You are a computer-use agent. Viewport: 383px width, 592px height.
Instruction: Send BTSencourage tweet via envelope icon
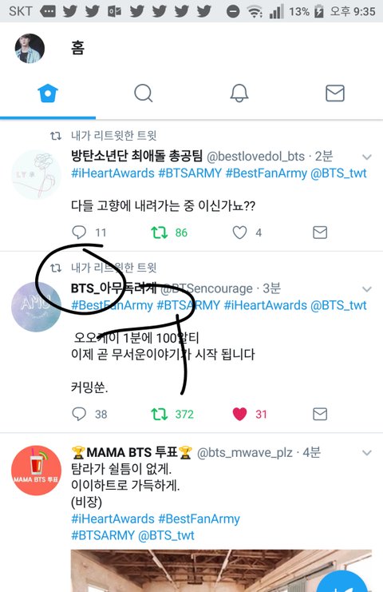tap(320, 414)
